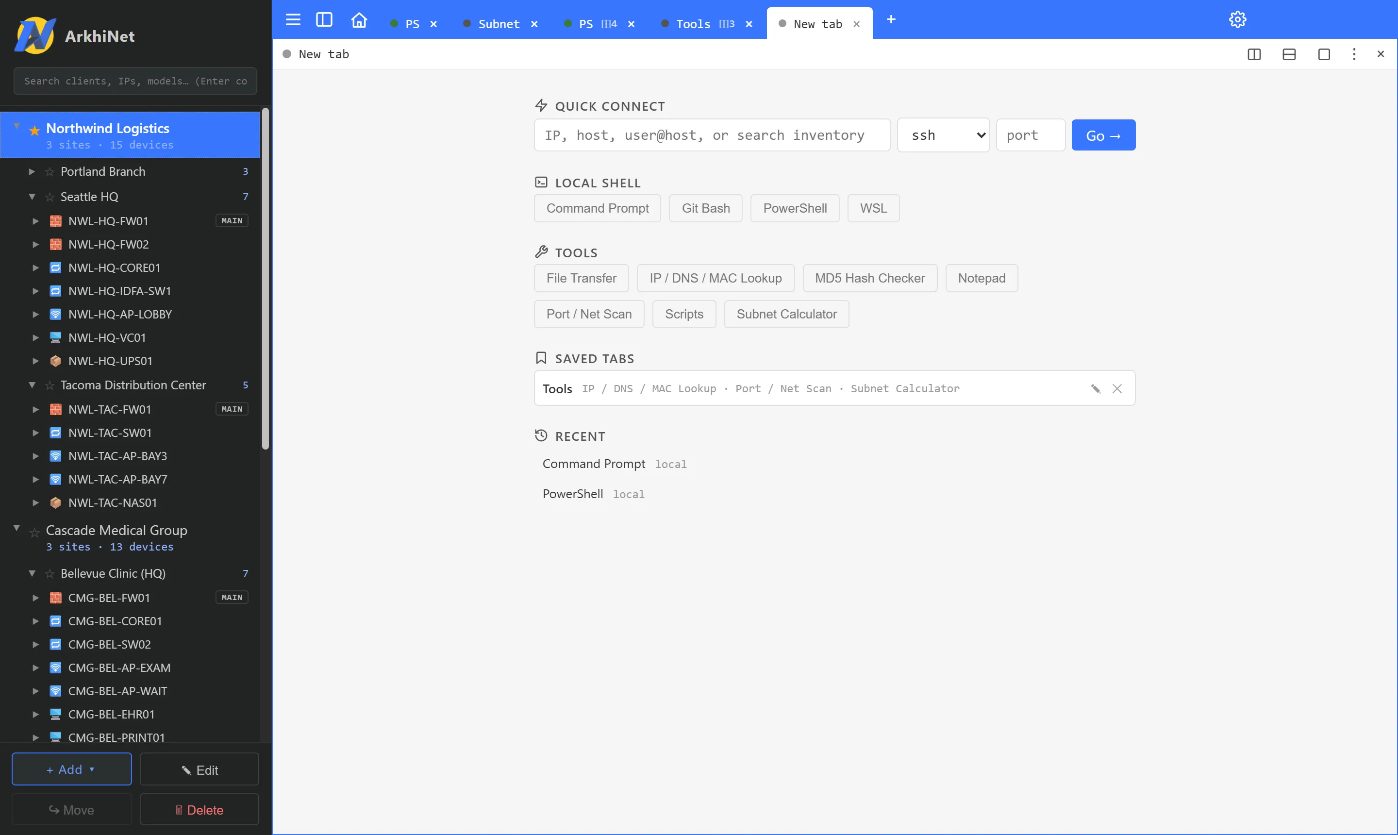This screenshot has width=1398, height=835.
Task: Open the ssh protocol dropdown
Action: coord(943,135)
